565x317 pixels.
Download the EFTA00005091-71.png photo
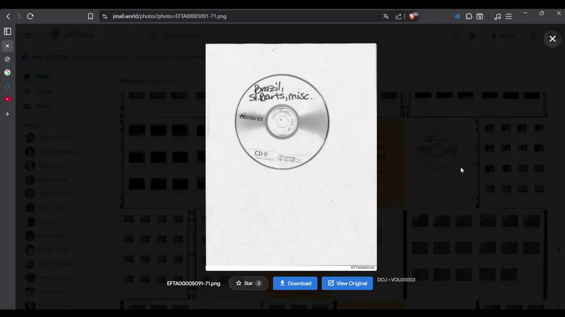click(x=295, y=283)
